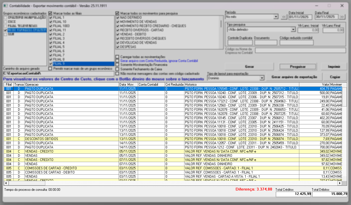Open the 'Período' dropdown showing 'No mês'
The image size is (351, 205).
pyautogui.click(x=276, y=17)
